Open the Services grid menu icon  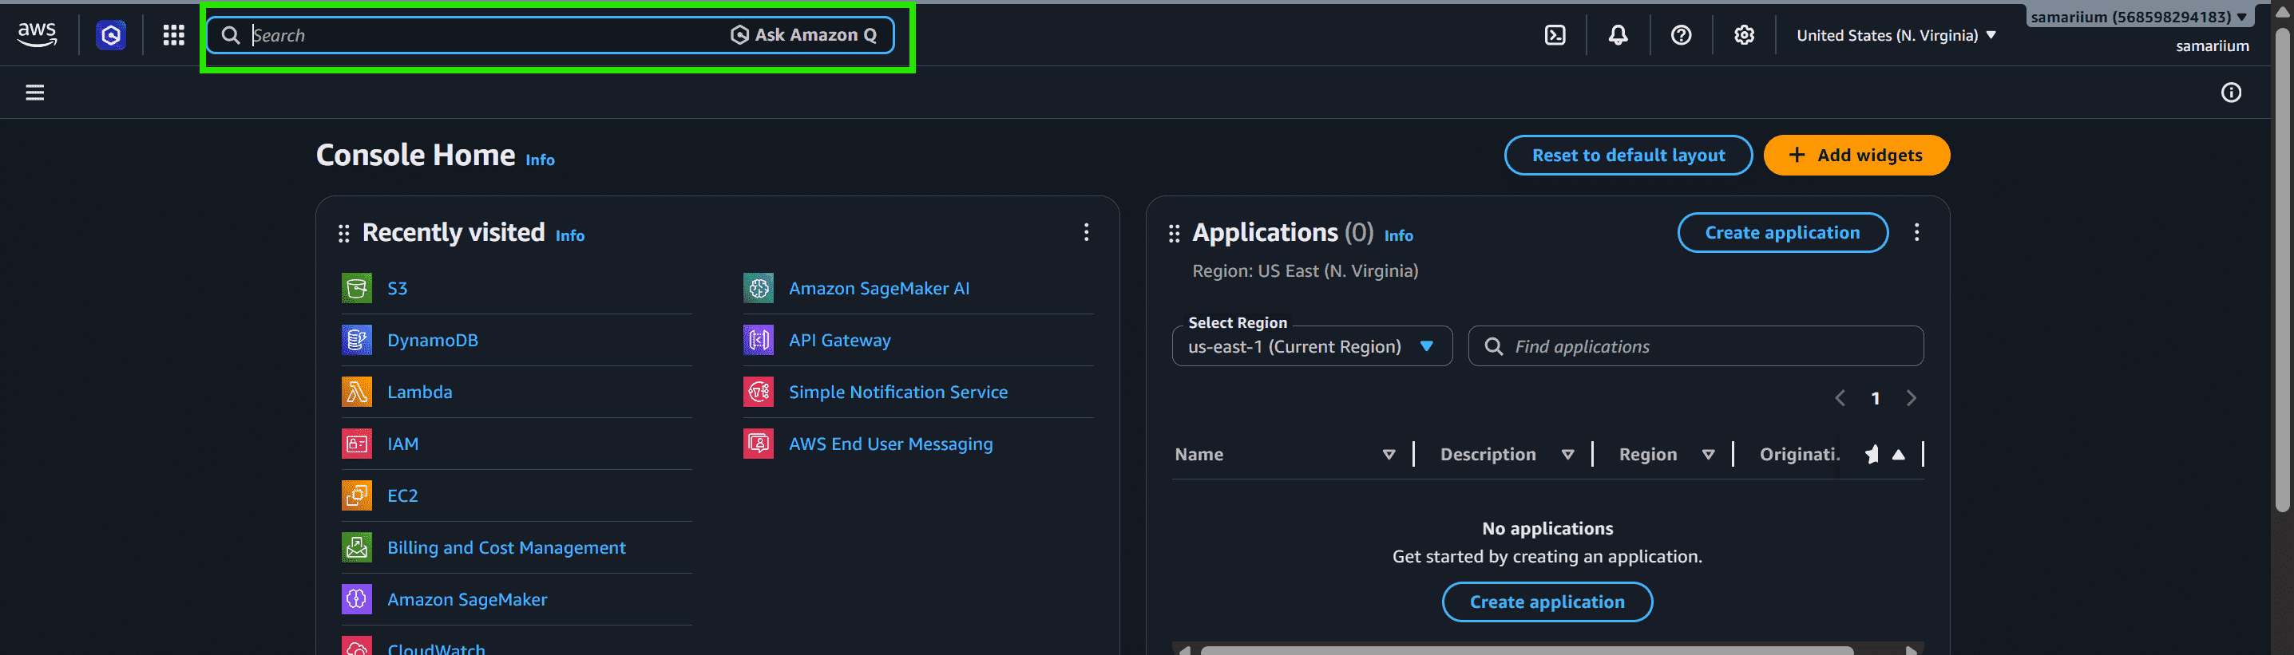point(173,35)
